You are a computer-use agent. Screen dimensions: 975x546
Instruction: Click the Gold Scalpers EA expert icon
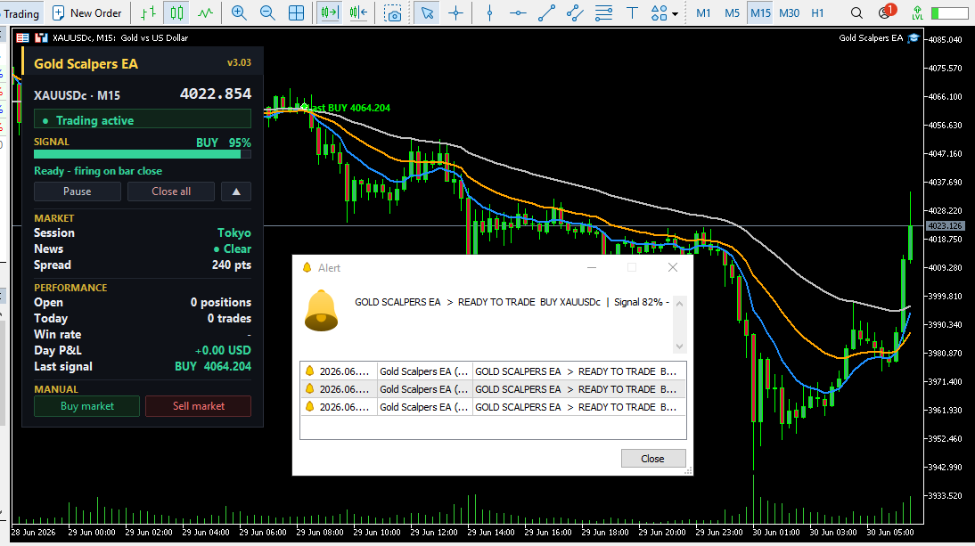point(914,38)
